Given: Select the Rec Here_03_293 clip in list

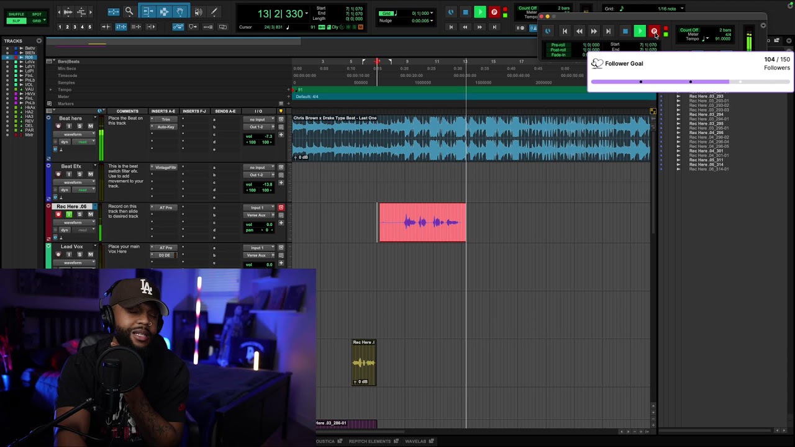Looking at the screenshot, I should 706,96.
